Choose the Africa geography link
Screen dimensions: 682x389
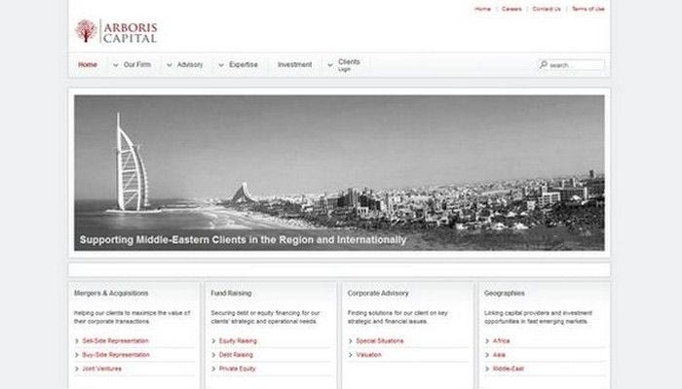coord(501,341)
